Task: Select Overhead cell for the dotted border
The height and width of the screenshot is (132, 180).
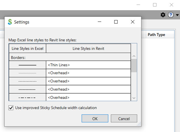Action: pos(88,73)
